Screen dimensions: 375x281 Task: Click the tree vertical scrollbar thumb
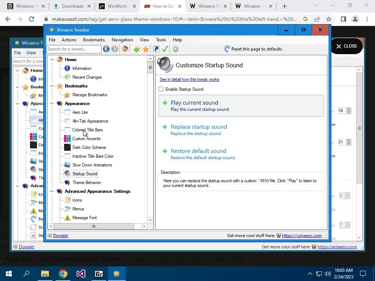(x=150, y=67)
